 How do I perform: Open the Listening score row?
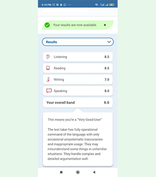click(x=78, y=57)
